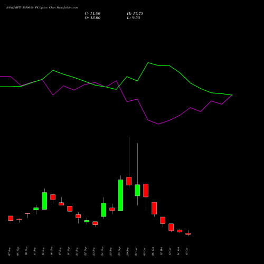
Task: Click the green indicator line's highest peak
Action: (x=148, y=63)
